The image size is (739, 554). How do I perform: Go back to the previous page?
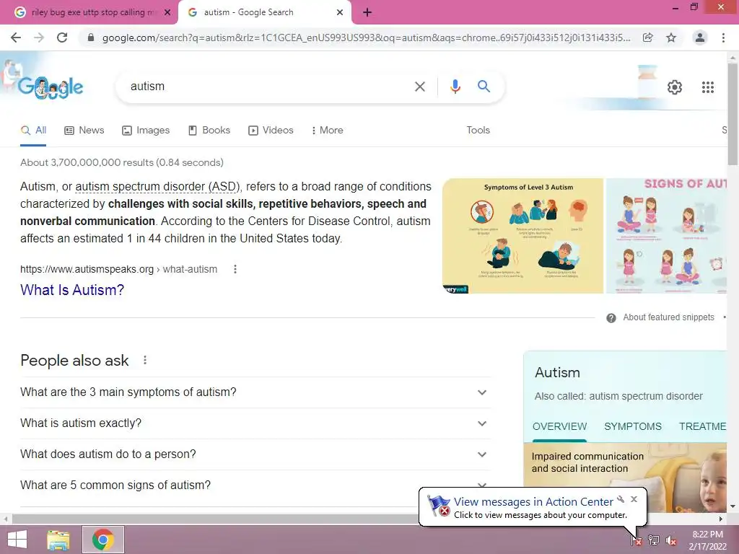click(16, 38)
